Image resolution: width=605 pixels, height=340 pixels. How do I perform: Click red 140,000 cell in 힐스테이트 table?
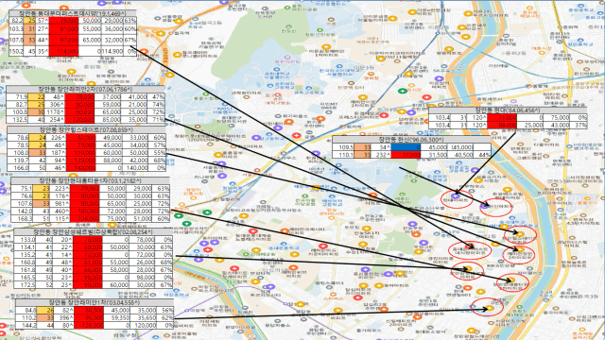click(x=80, y=168)
